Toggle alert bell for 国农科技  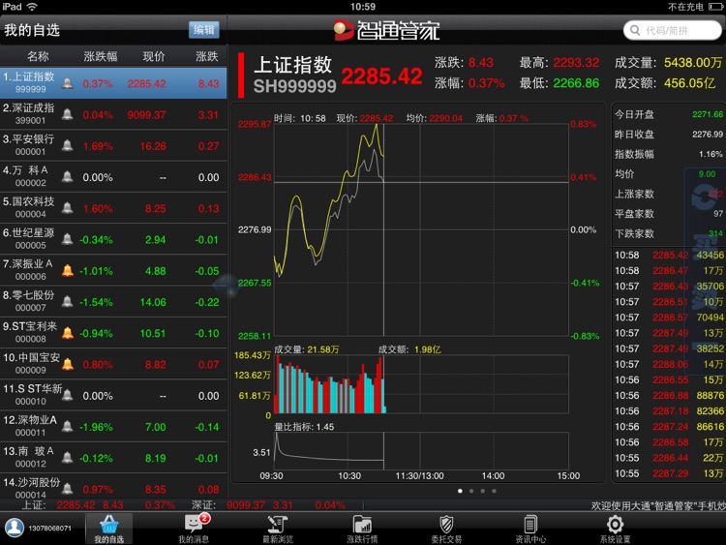coord(68,208)
